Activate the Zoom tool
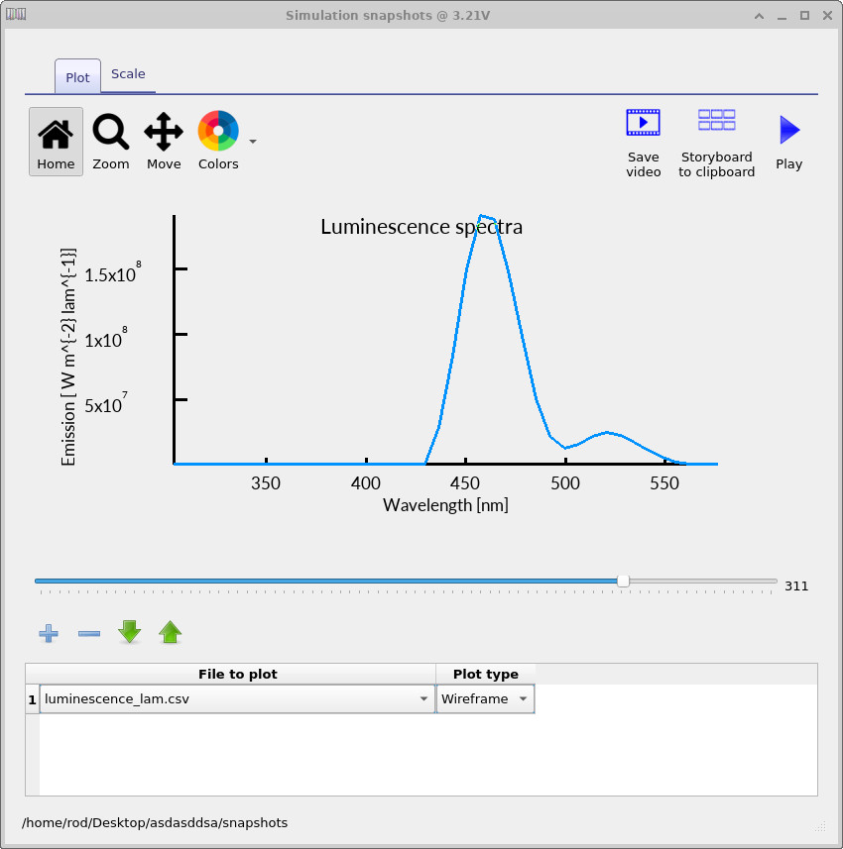Screen dimensions: 843x849 click(110, 139)
